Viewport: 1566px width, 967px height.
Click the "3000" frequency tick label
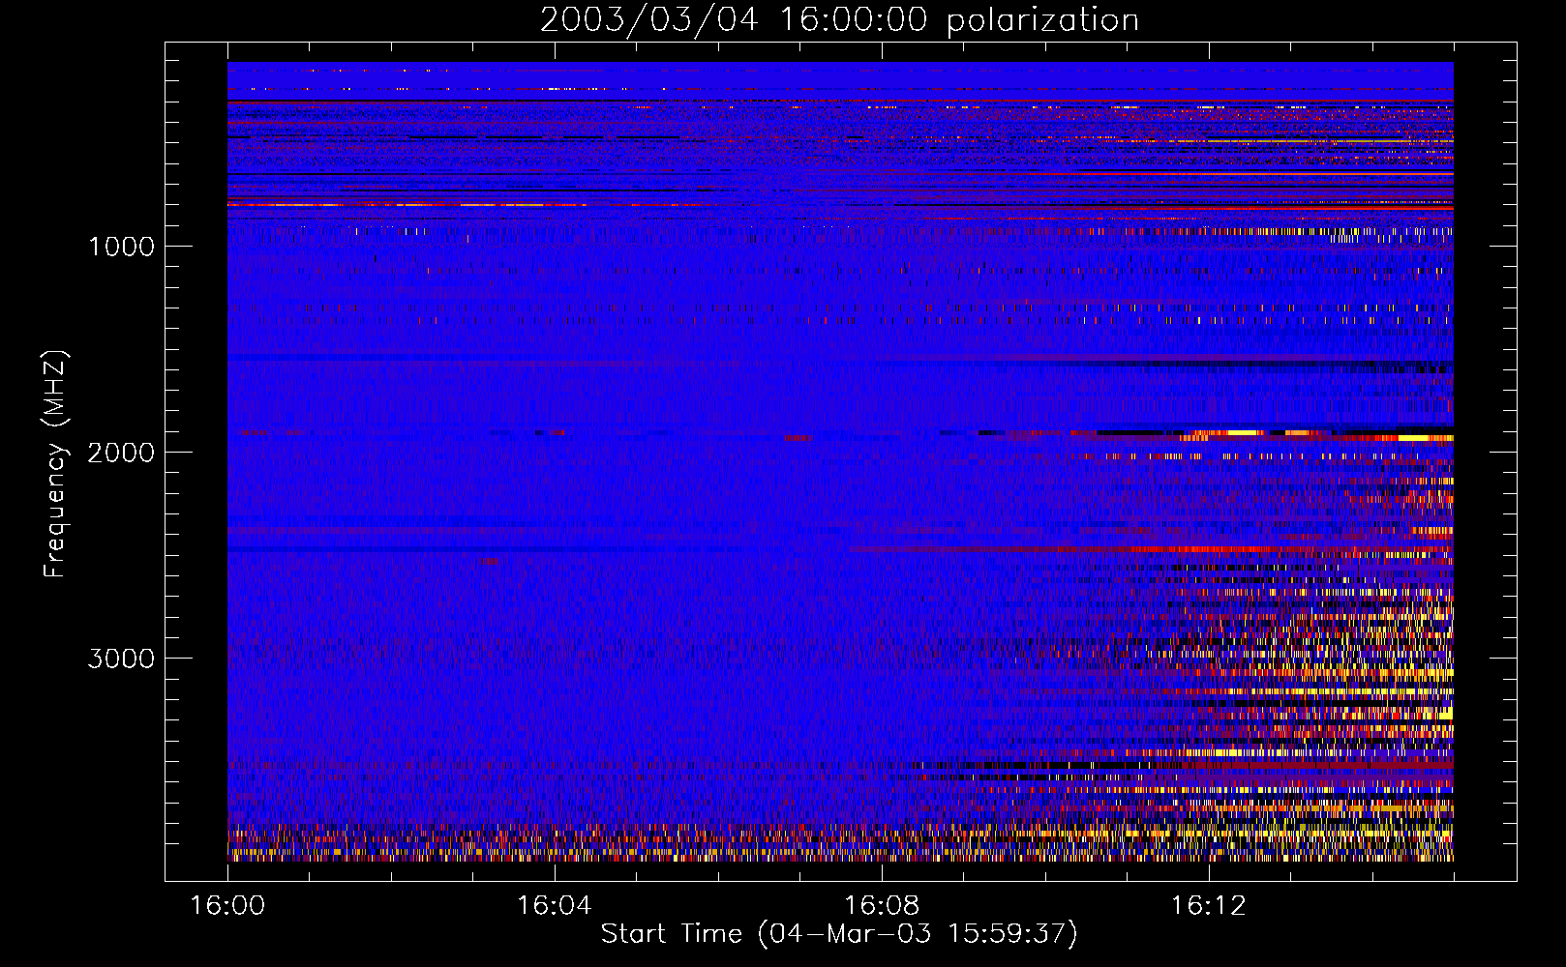coord(121,659)
